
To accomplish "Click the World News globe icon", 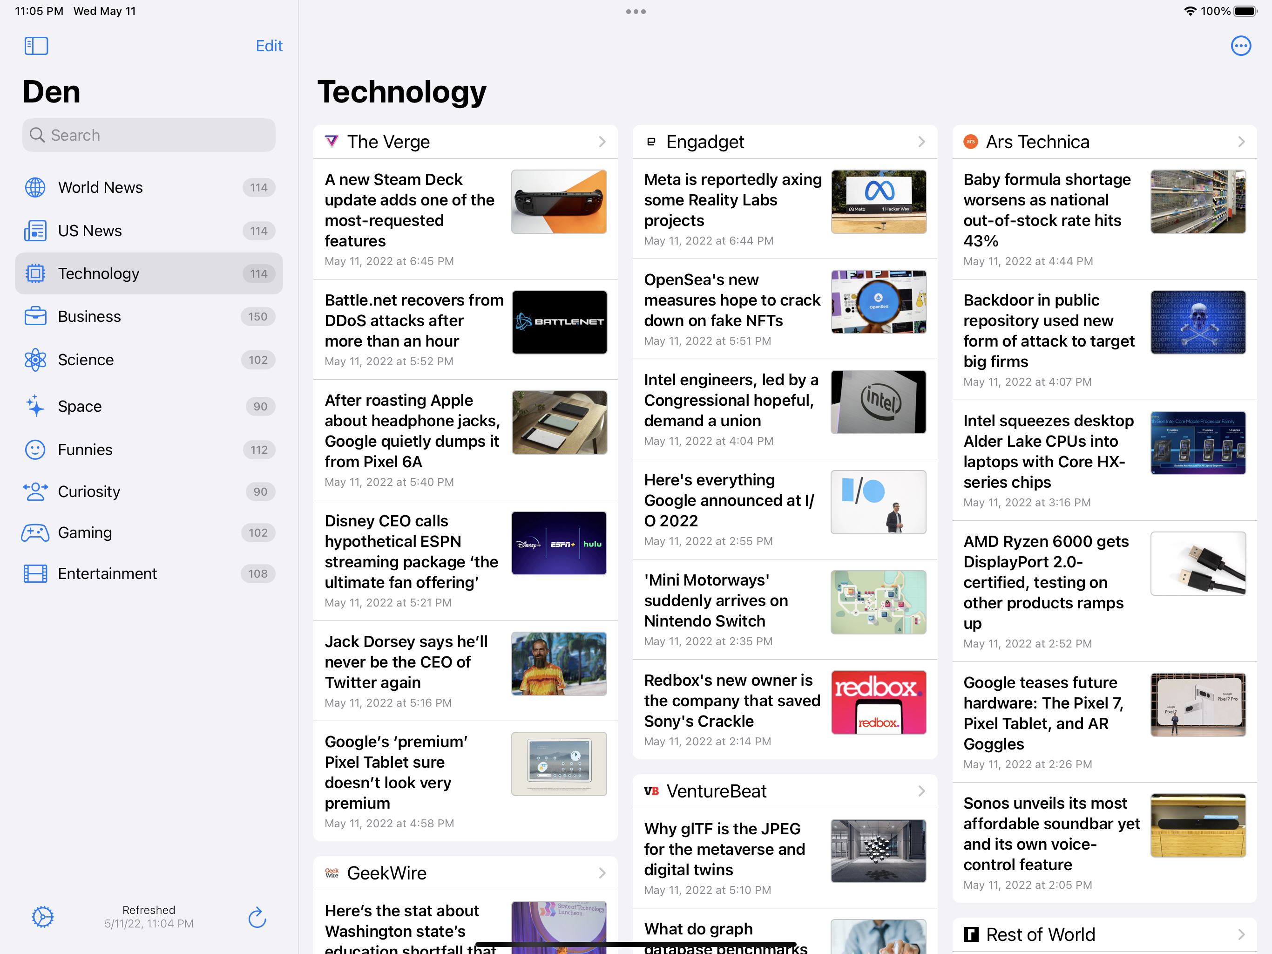I will pyautogui.click(x=35, y=187).
